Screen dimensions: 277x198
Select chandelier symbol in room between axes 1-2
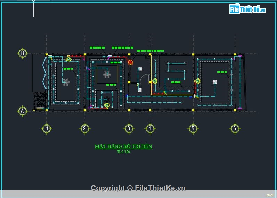[66, 82]
